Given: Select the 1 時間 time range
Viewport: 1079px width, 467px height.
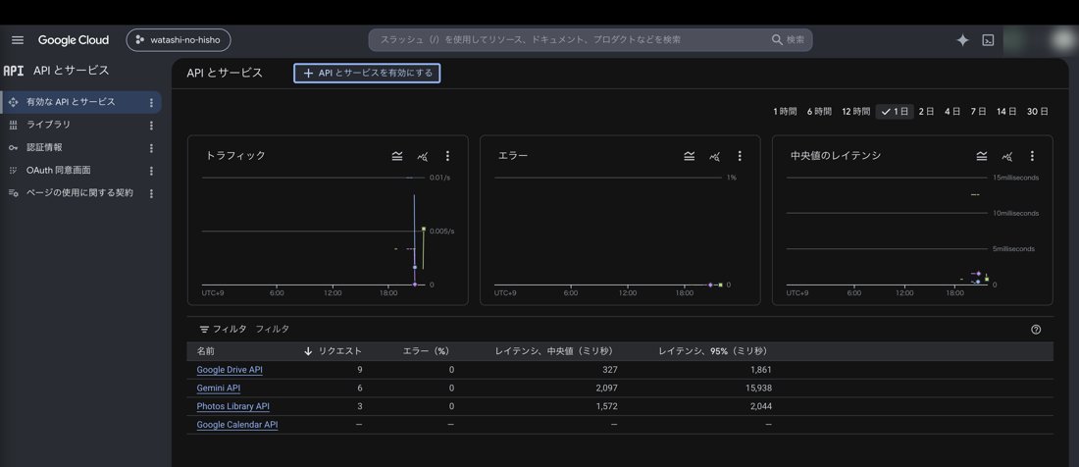Looking at the screenshot, I should point(785,112).
